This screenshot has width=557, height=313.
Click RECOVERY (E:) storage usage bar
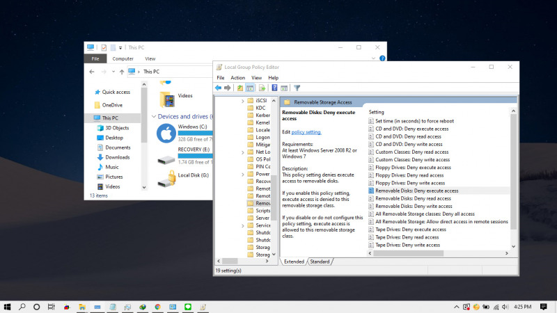(x=196, y=156)
